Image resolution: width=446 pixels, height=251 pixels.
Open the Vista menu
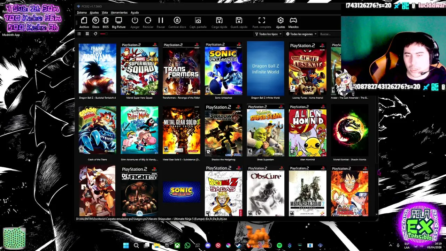pos(105,13)
